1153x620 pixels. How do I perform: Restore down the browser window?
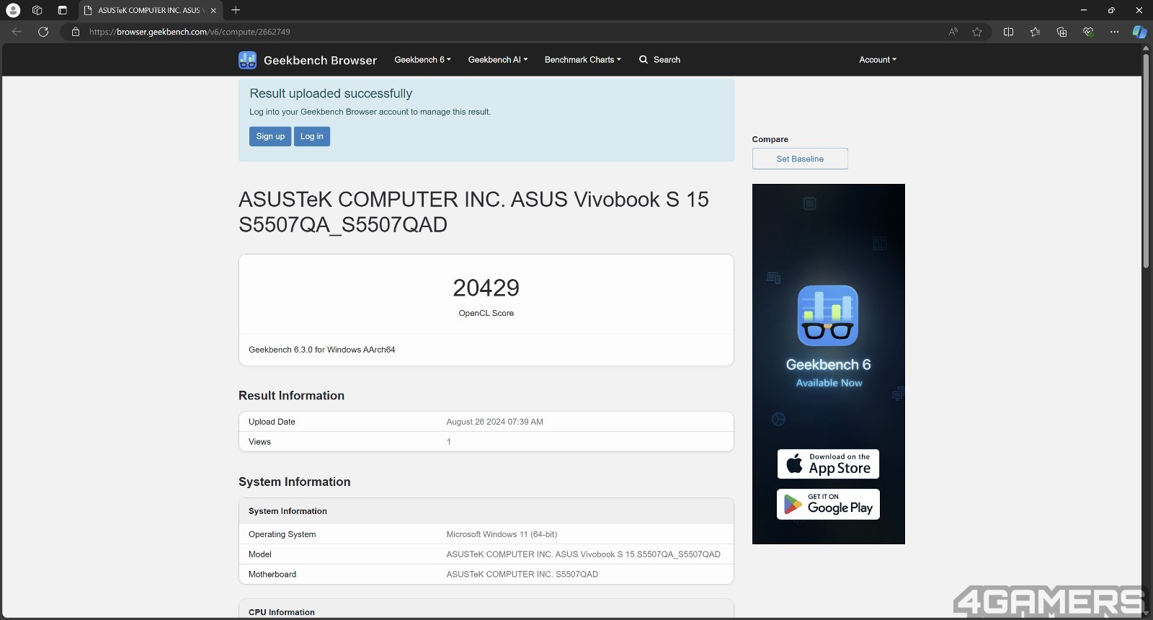[x=1111, y=10]
